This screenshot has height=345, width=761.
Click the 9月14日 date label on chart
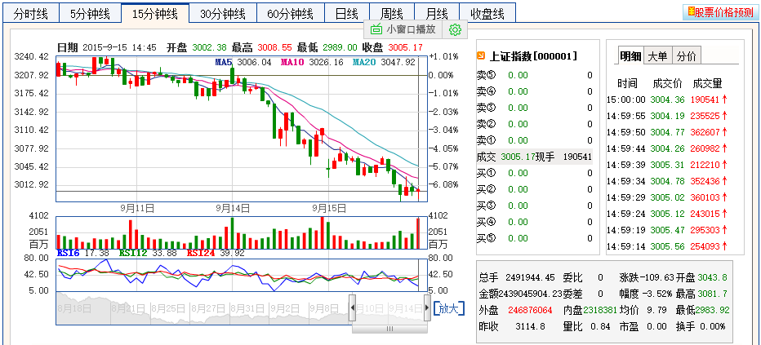click(x=233, y=208)
